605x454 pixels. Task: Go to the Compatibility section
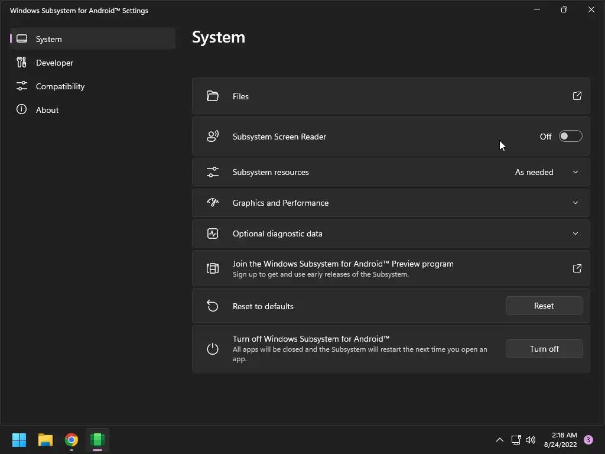click(93, 86)
